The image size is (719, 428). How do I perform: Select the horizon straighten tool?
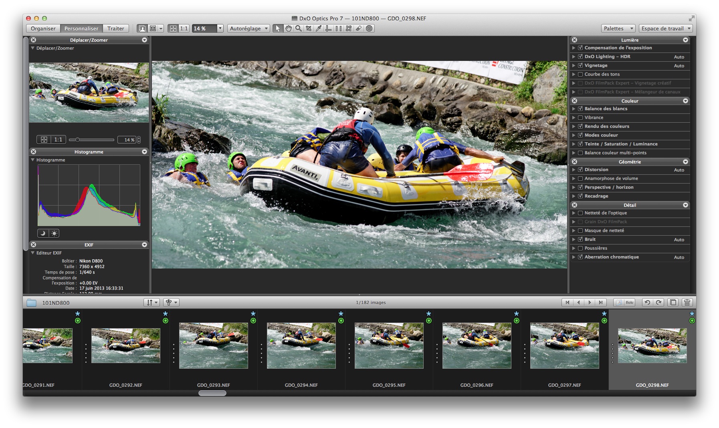329,28
